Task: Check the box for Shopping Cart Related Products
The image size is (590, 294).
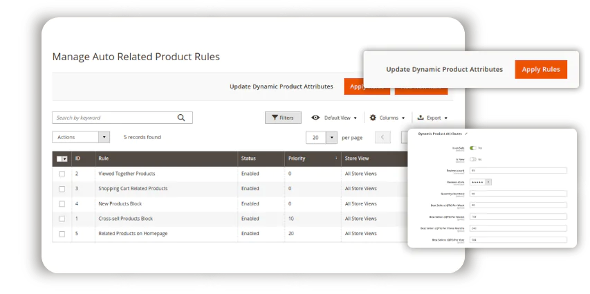Action: tap(62, 189)
